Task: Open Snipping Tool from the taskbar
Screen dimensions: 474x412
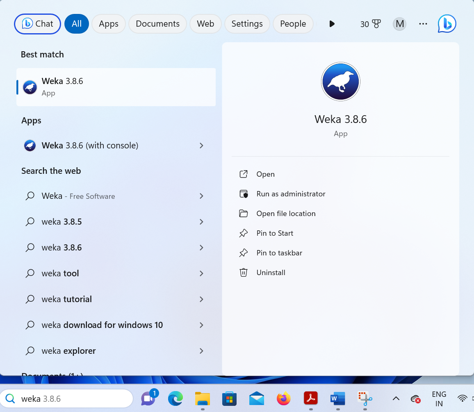Action: coord(365,399)
